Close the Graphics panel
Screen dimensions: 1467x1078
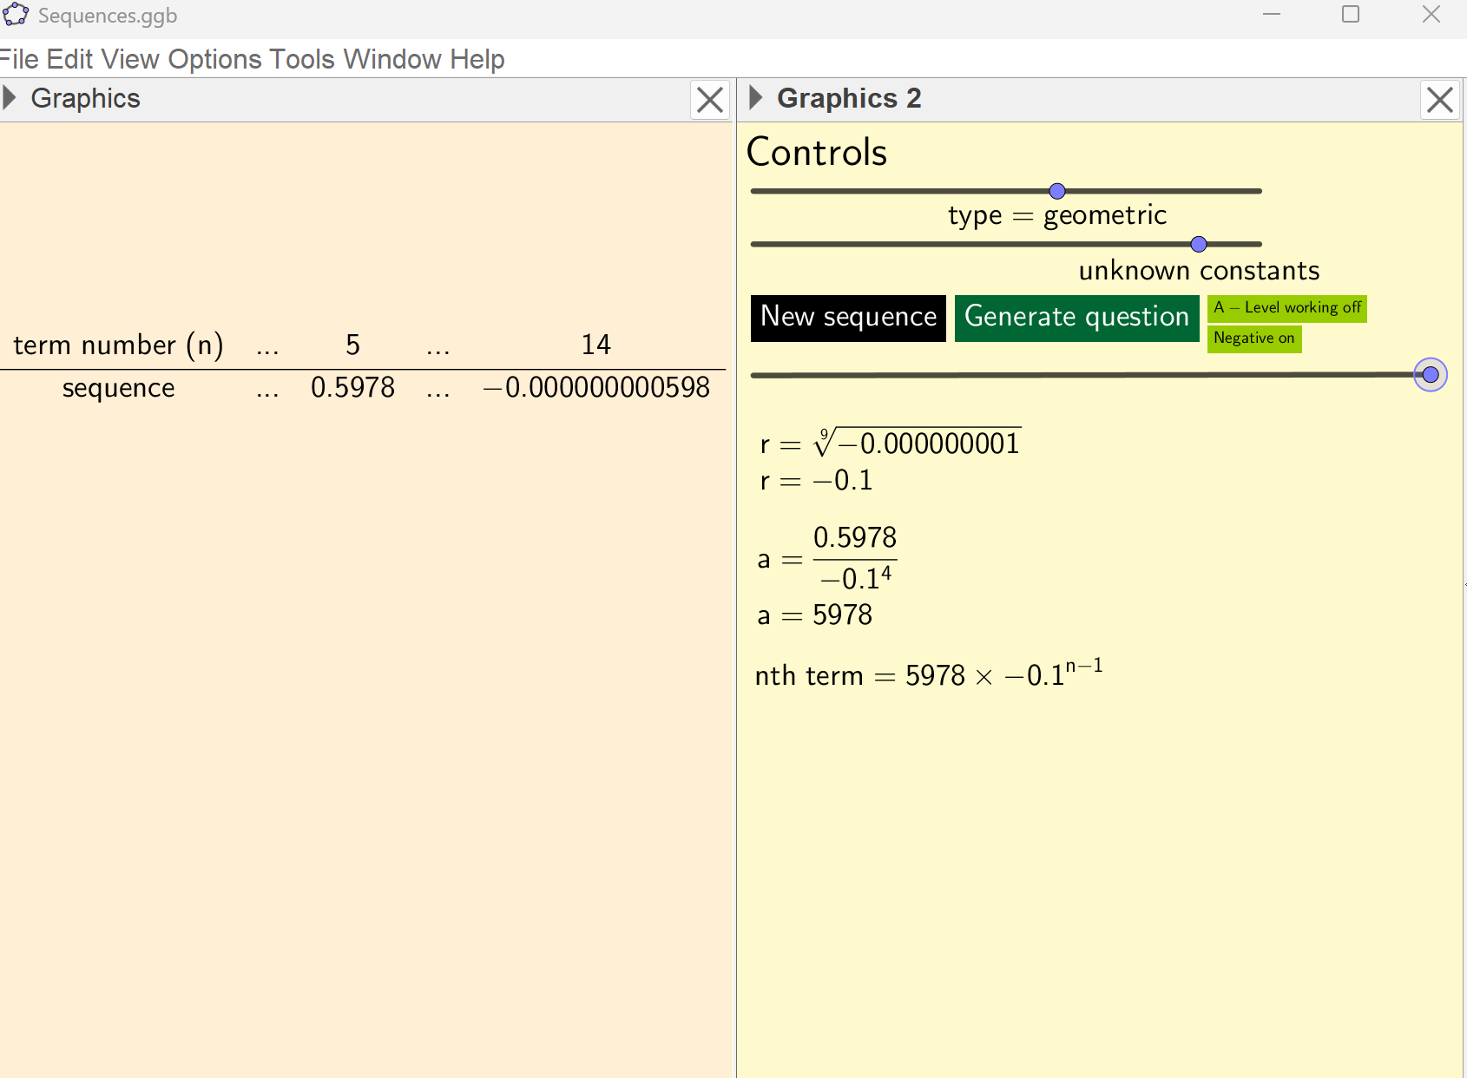(x=710, y=100)
